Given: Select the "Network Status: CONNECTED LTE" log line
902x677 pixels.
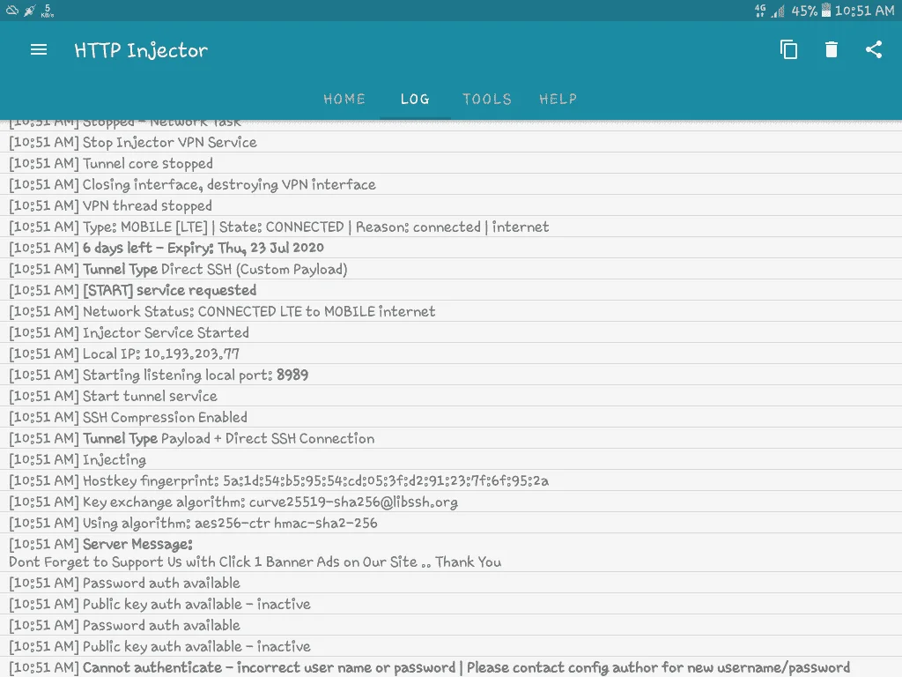Looking at the screenshot, I should 451,311.
